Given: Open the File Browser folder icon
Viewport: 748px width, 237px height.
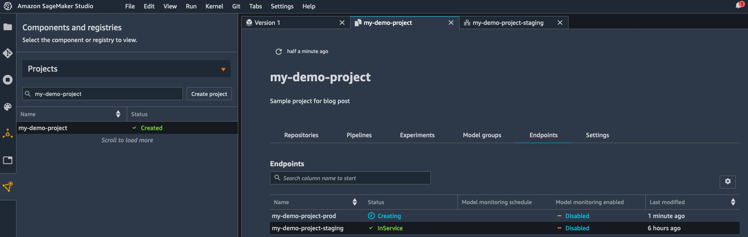Looking at the screenshot, I should tap(8, 27).
